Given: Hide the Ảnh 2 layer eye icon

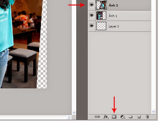Looking at the screenshot, I should [x=92, y=5].
